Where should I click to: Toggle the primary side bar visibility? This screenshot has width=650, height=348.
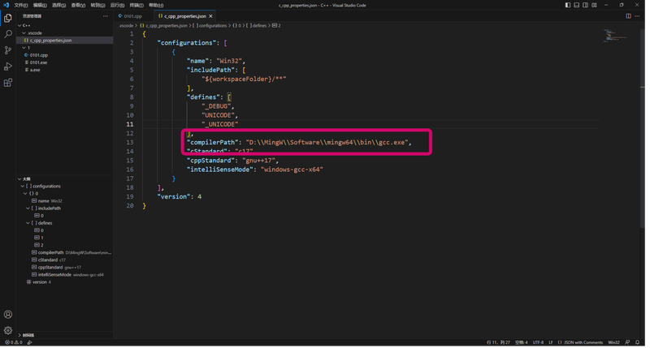tap(567, 5)
